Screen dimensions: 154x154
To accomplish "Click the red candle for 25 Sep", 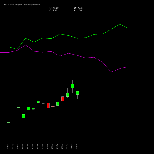I will click(63, 99).
